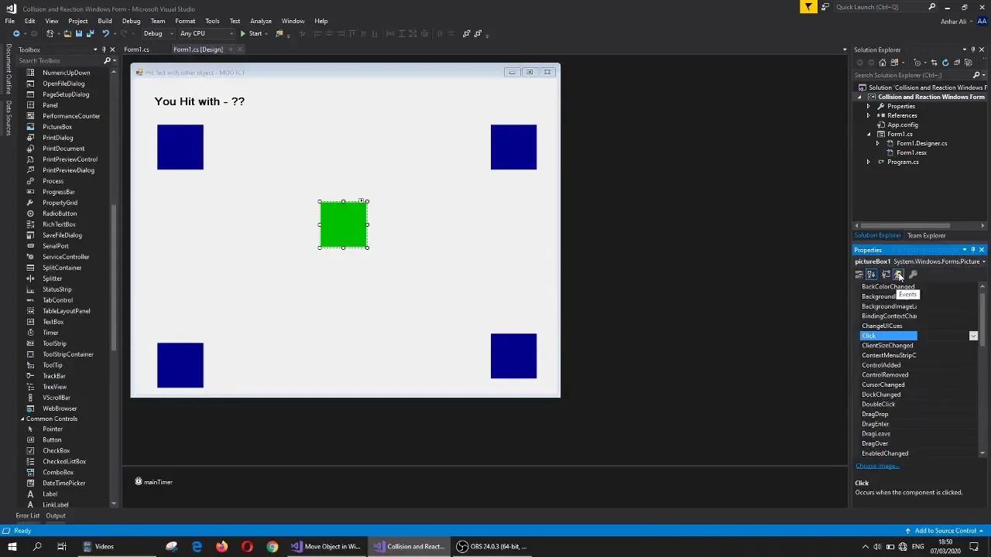Switch Properties panel to Alphabetical view
The height and width of the screenshot is (557, 991).
[872, 275]
